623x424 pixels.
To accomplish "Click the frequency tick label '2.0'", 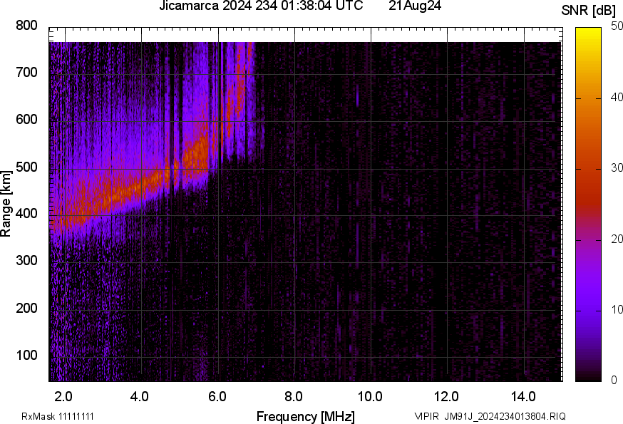I will (x=63, y=397).
